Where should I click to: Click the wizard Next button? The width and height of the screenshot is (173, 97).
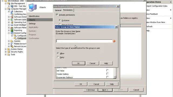pyautogui.click(x=105, y=90)
